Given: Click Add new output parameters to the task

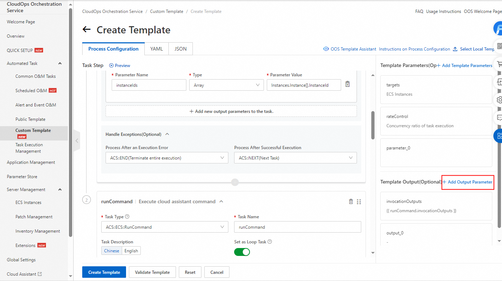Looking at the screenshot, I should click(231, 111).
